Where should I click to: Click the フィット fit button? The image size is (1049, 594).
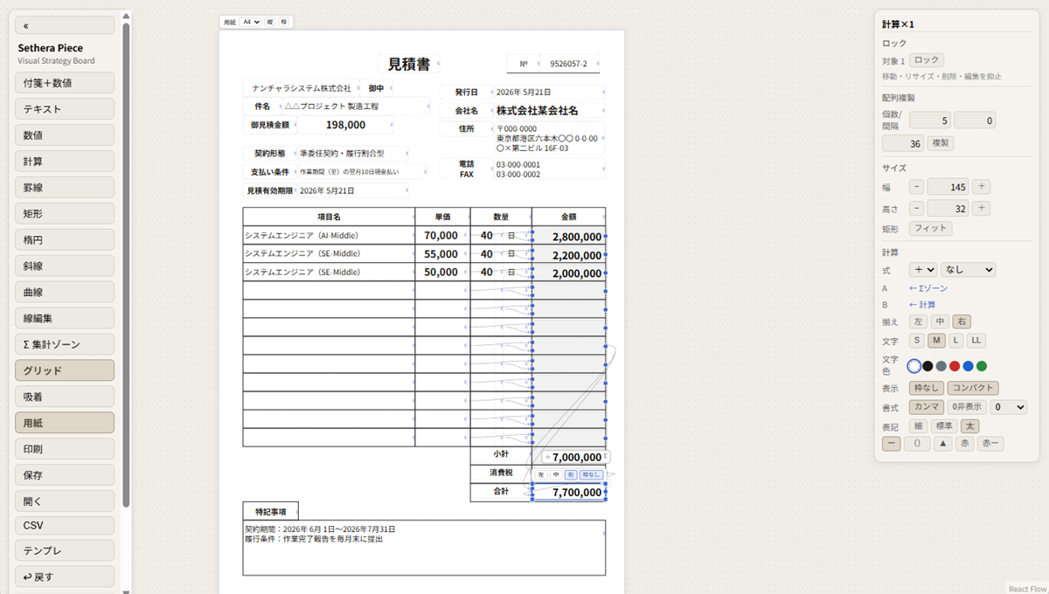click(x=930, y=228)
